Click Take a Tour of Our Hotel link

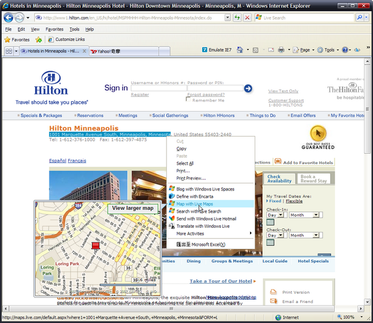click(221, 281)
